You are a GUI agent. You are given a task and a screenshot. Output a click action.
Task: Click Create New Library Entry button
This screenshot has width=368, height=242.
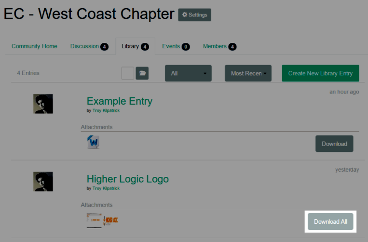point(320,73)
